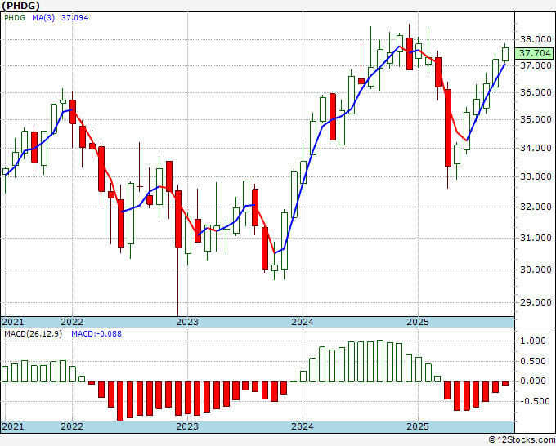The image size is (556, 446).
Task: Click the latest green candlestick near 37.704
Action: [505, 54]
